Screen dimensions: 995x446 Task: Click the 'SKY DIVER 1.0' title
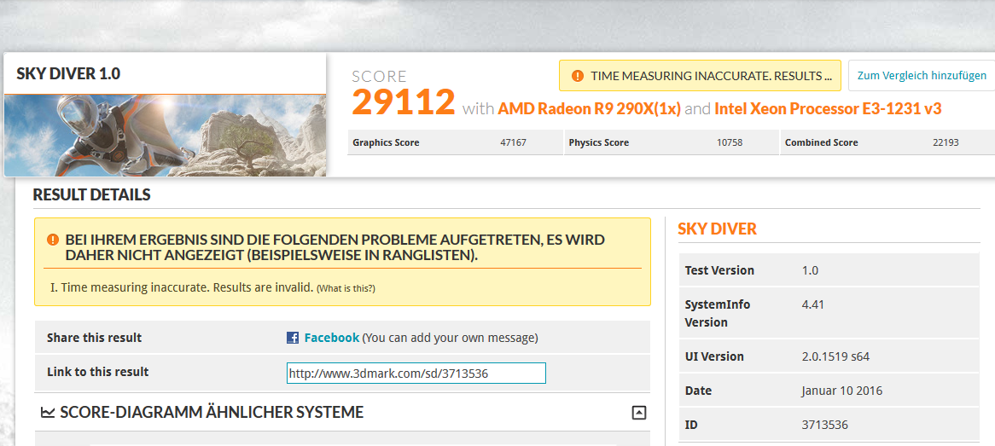(68, 73)
